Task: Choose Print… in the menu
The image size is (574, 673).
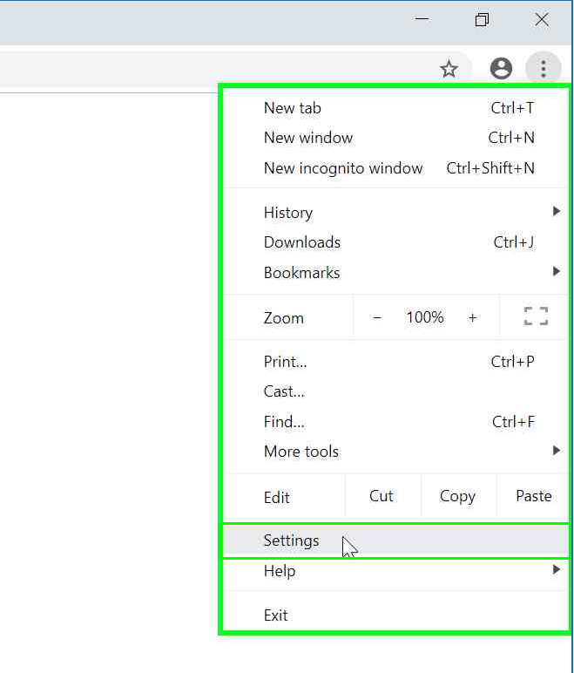Action: click(395, 362)
